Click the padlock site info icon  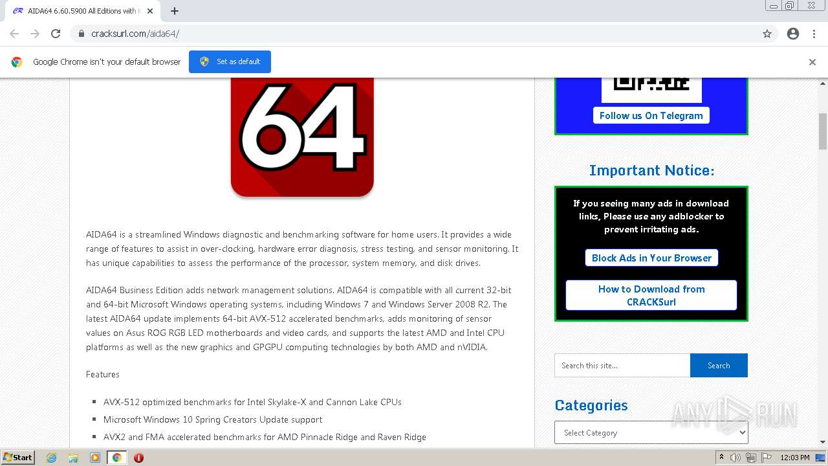(81, 34)
